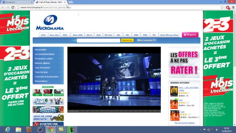This screenshot has height=133, width=236.
Task: Open the Sims 3 banner
Action: coord(48,101)
